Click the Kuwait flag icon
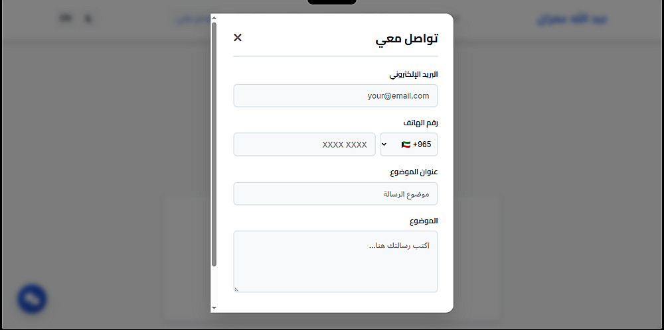Image resolution: width=664 pixels, height=330 pixels. click(406, 144)
